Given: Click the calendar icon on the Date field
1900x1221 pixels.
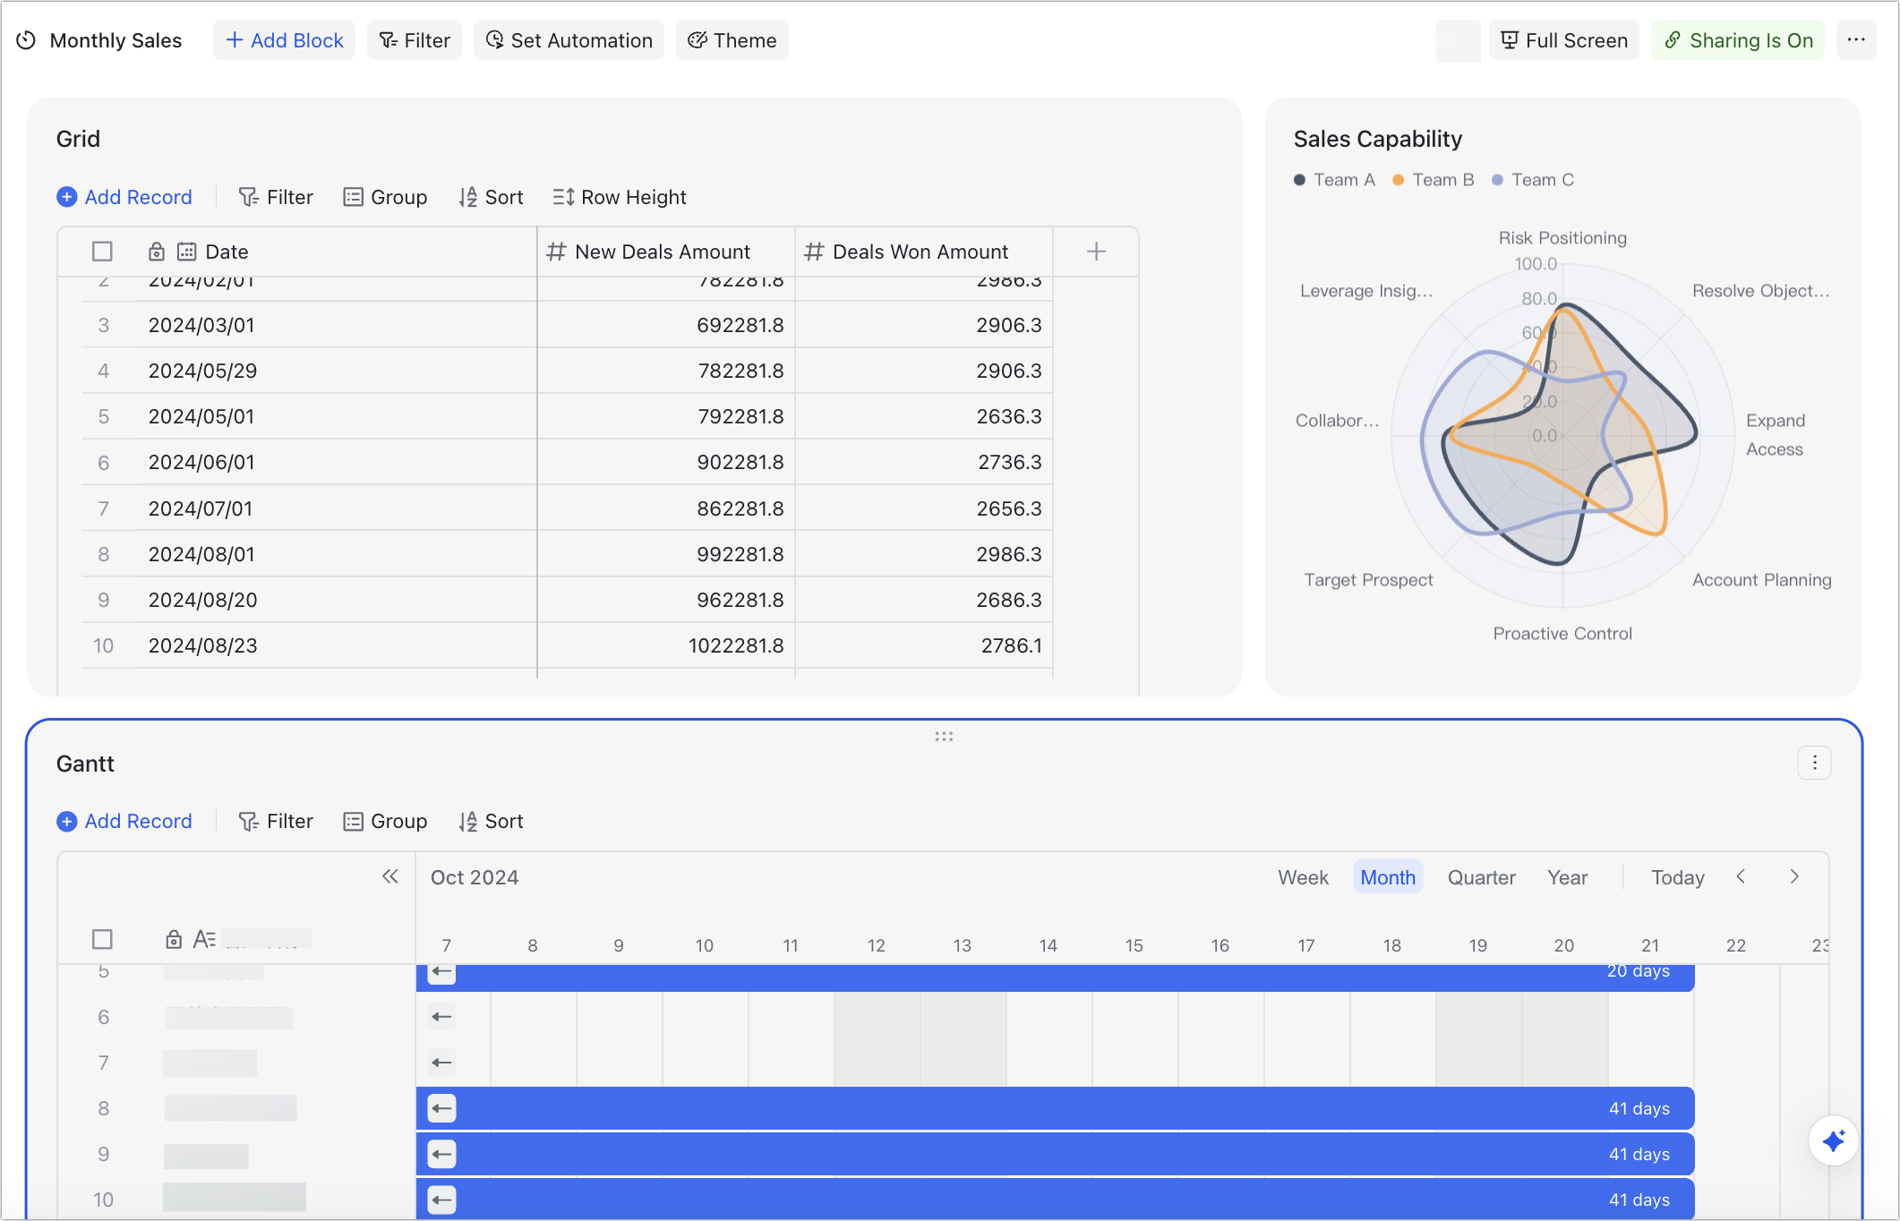Looking at the screenshot, I should pos(186,252).
